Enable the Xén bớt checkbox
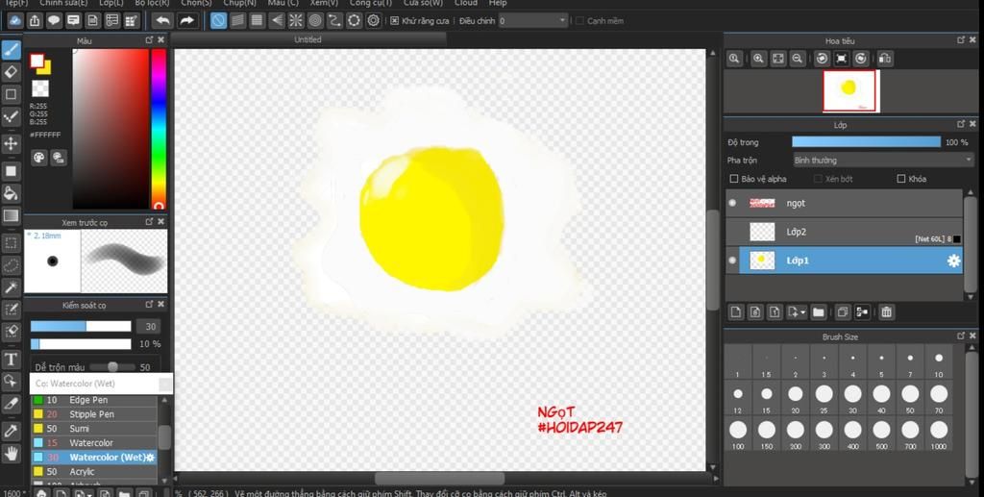The image size is (984, 497). [818, 179]
